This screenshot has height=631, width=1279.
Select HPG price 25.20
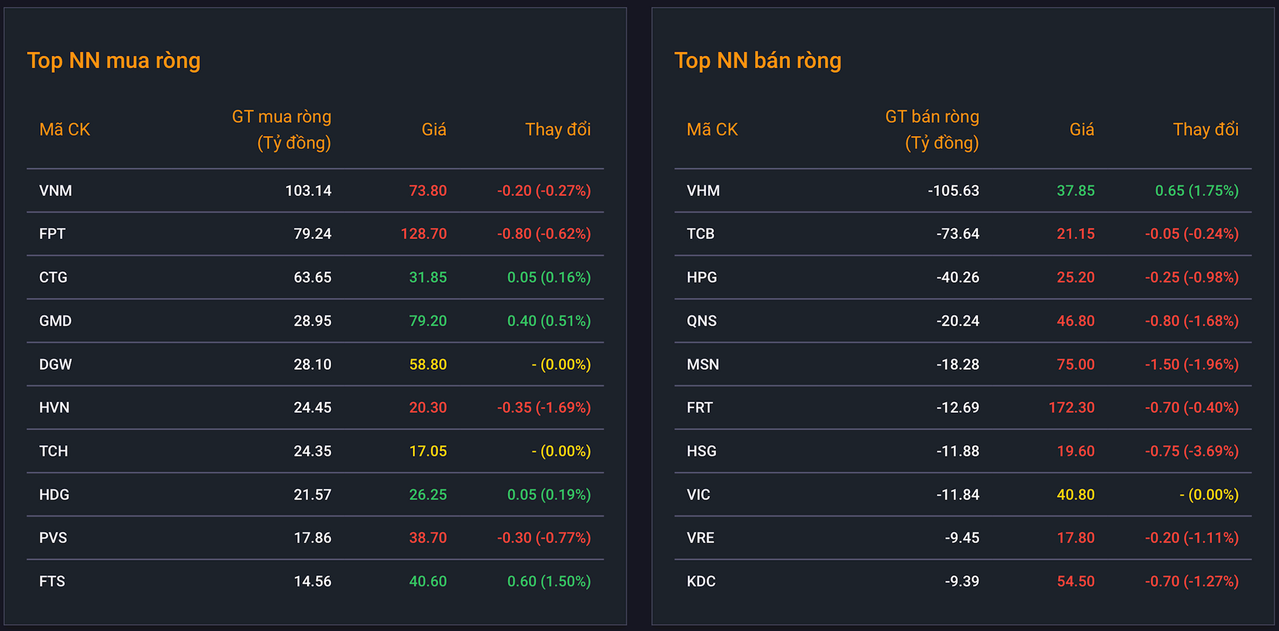tap(1075, 278)
